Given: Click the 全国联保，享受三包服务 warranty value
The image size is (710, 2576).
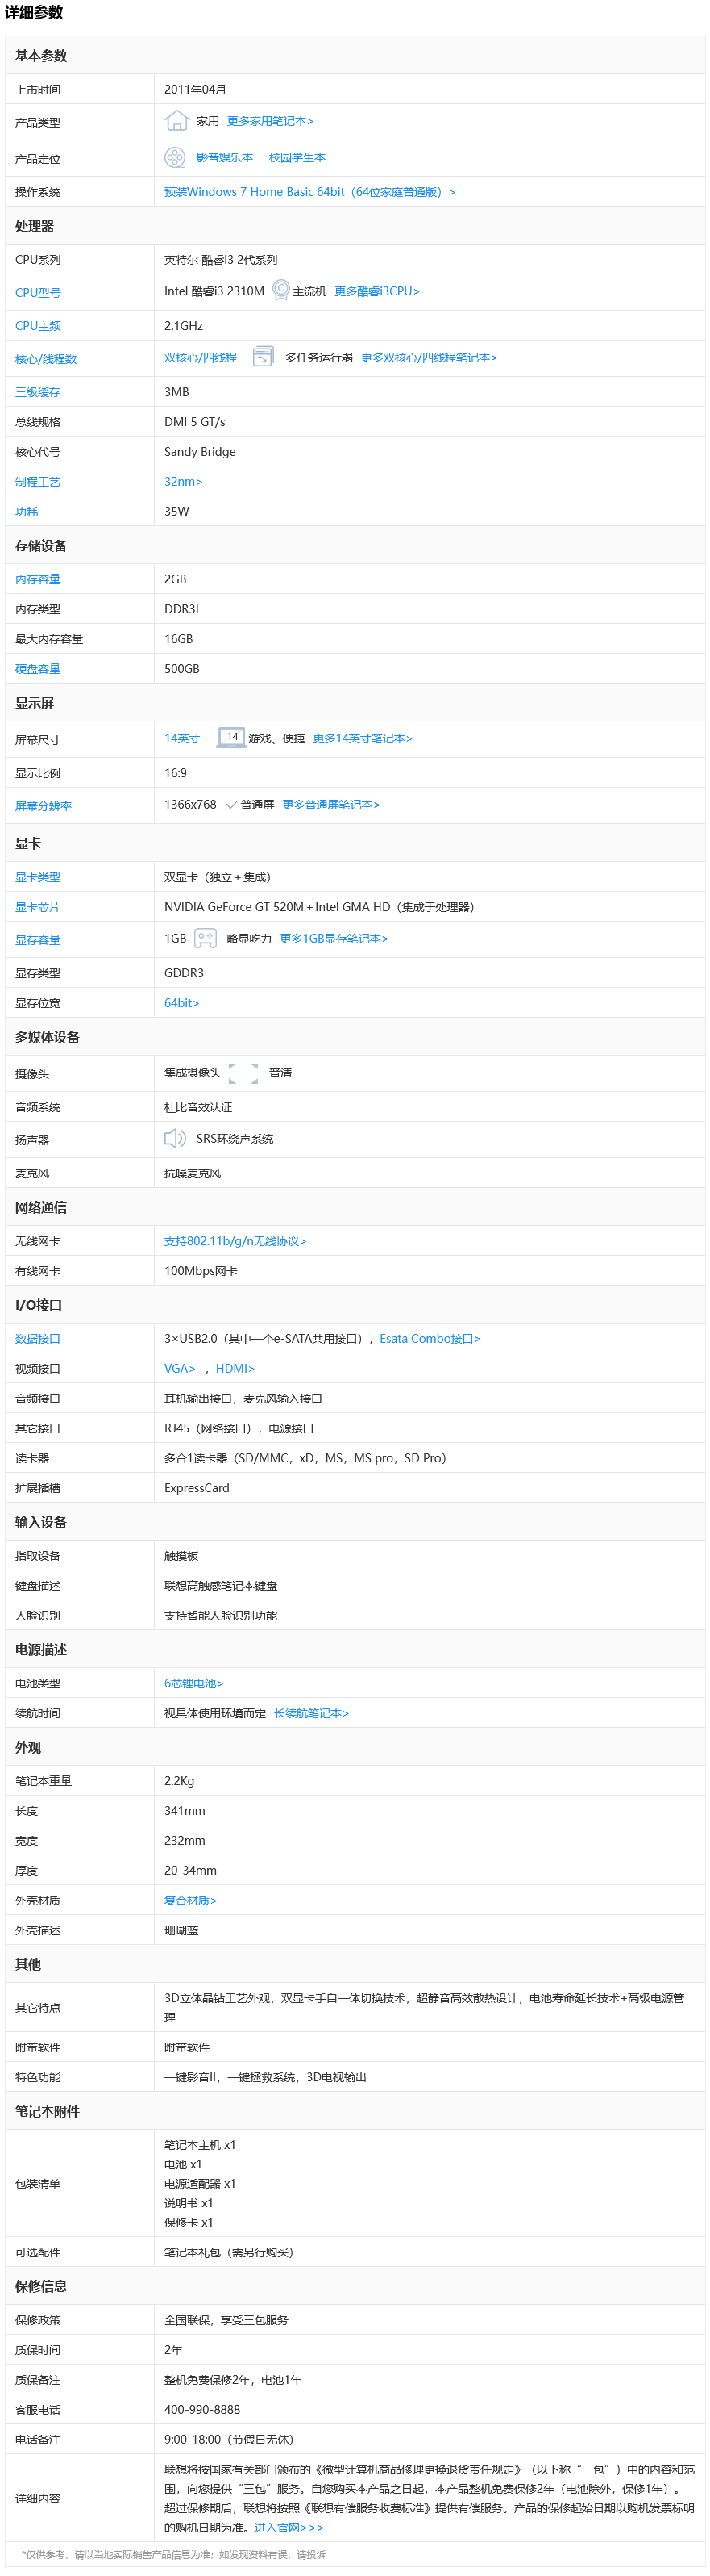Looking at the screenshot, I should pyautogui.click(x=226, y=2320).
